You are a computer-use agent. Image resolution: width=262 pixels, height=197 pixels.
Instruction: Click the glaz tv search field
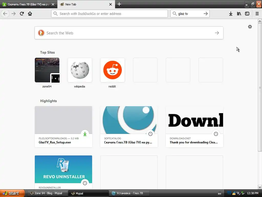pos(190,14)
